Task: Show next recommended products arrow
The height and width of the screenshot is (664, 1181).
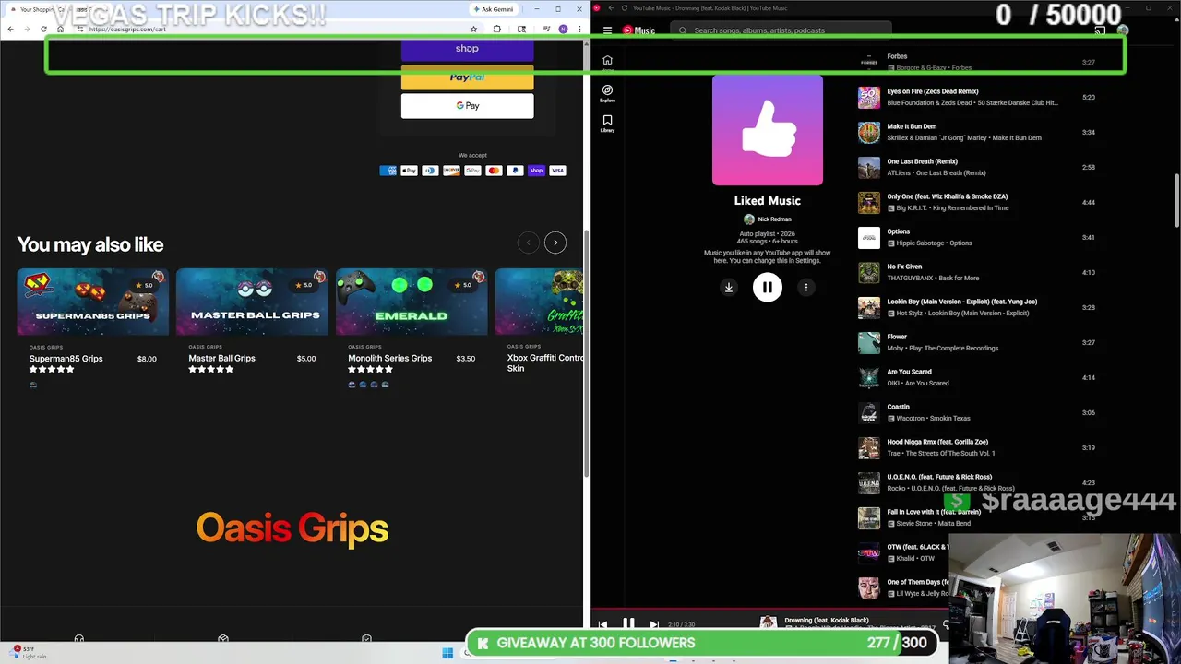Action: 555,243
